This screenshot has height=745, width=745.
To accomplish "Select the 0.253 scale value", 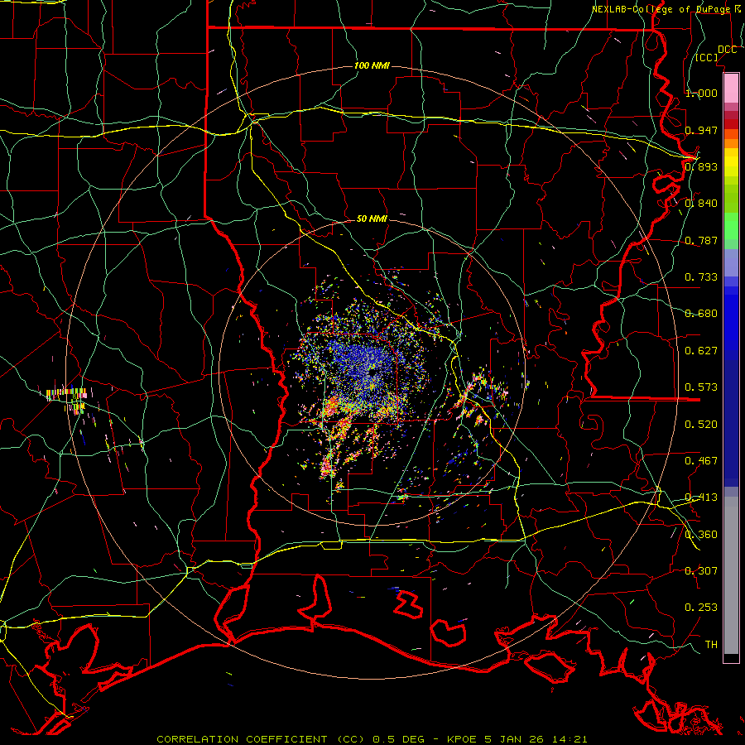I will [701, 608].
